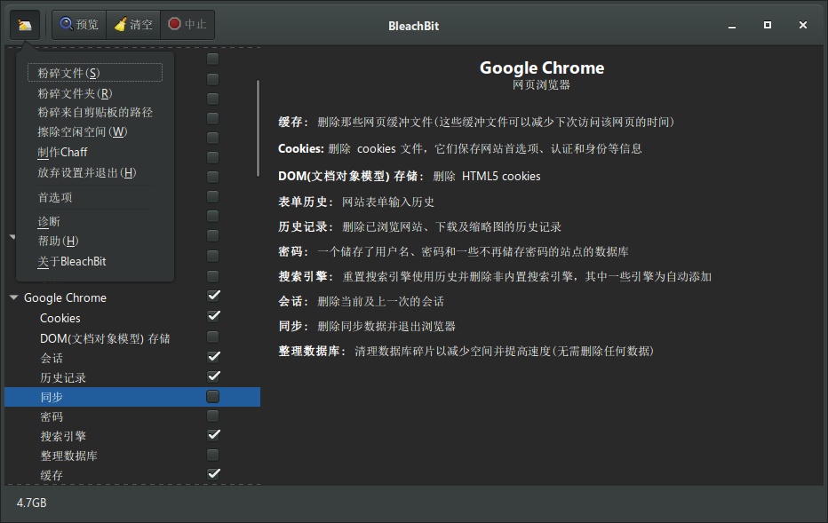
Task: Select 擦除空闲空间(W) menu item
Action: (x=95, y=132)
